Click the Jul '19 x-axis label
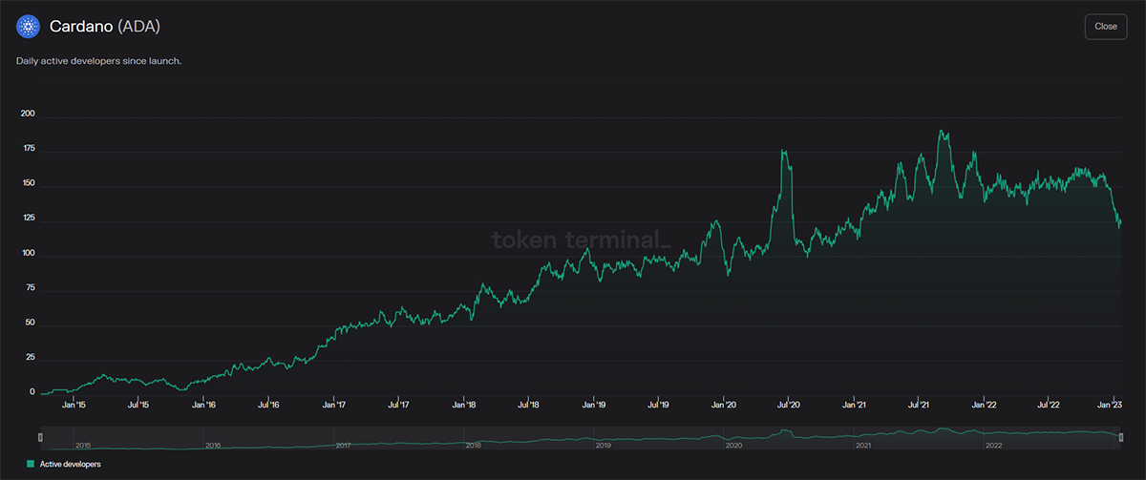 (658, 405)
